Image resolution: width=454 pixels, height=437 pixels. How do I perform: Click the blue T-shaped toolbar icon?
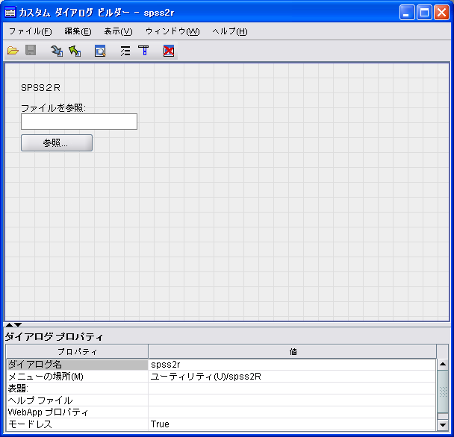pyautogui.click(x=143, y=51)
